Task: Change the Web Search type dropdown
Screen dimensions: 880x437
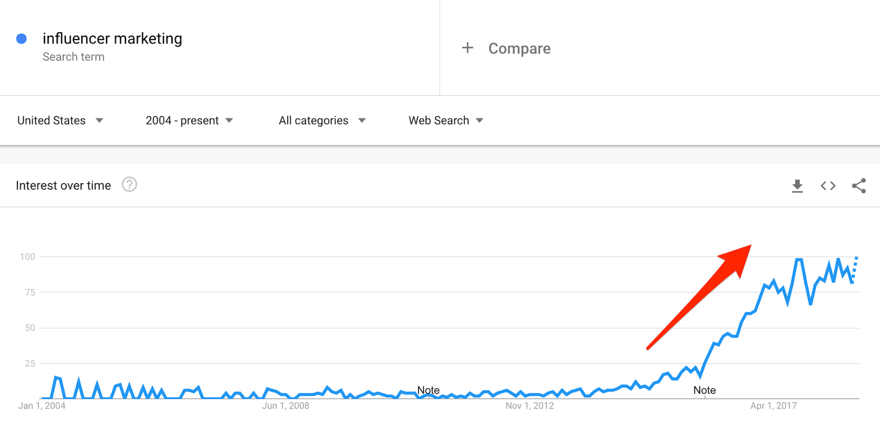Action: [446, 121]
